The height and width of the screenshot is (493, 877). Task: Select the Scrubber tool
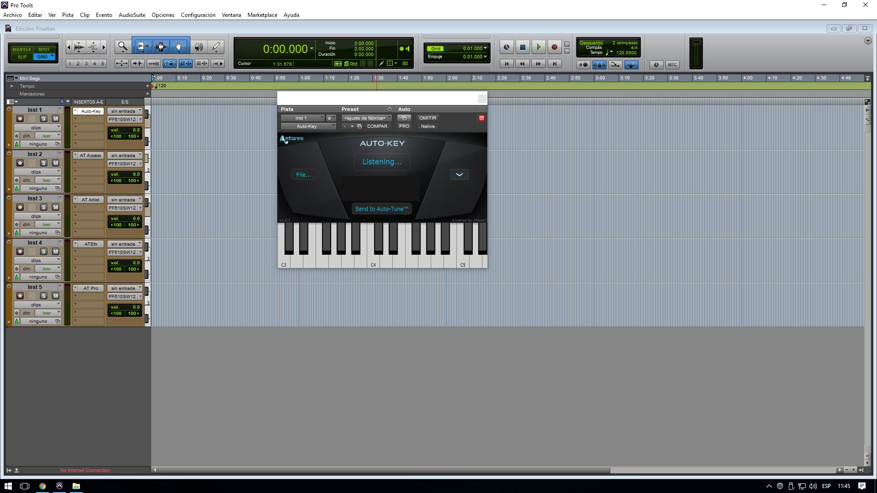pos(198,46)
